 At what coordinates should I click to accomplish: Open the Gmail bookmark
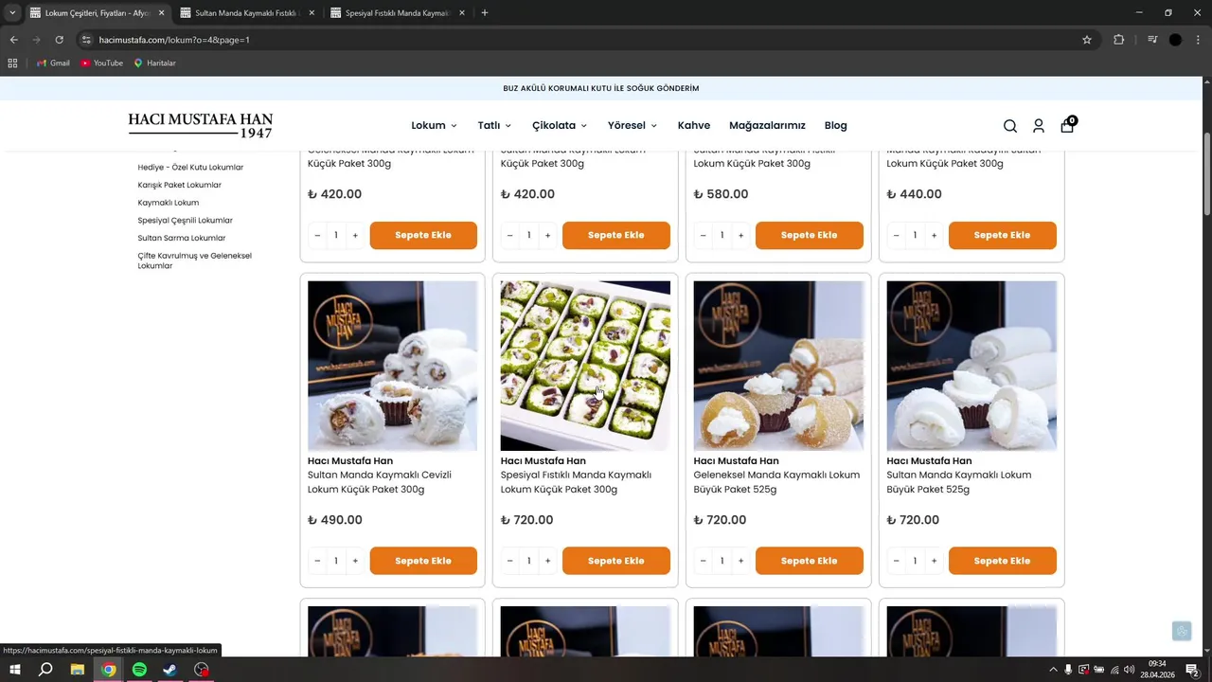coord(53,63)
